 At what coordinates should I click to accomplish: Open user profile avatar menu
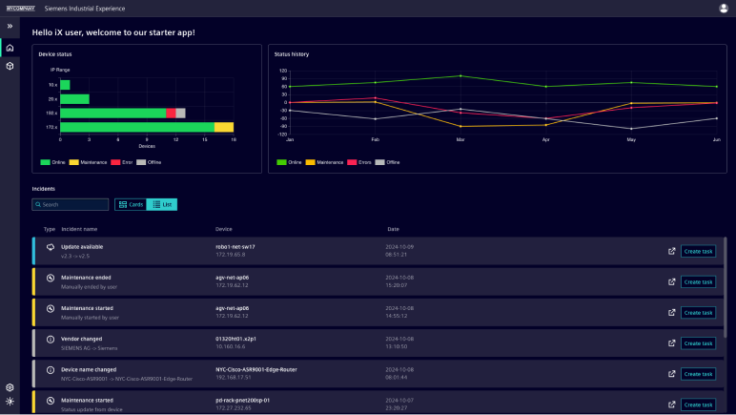coord(724,8)
